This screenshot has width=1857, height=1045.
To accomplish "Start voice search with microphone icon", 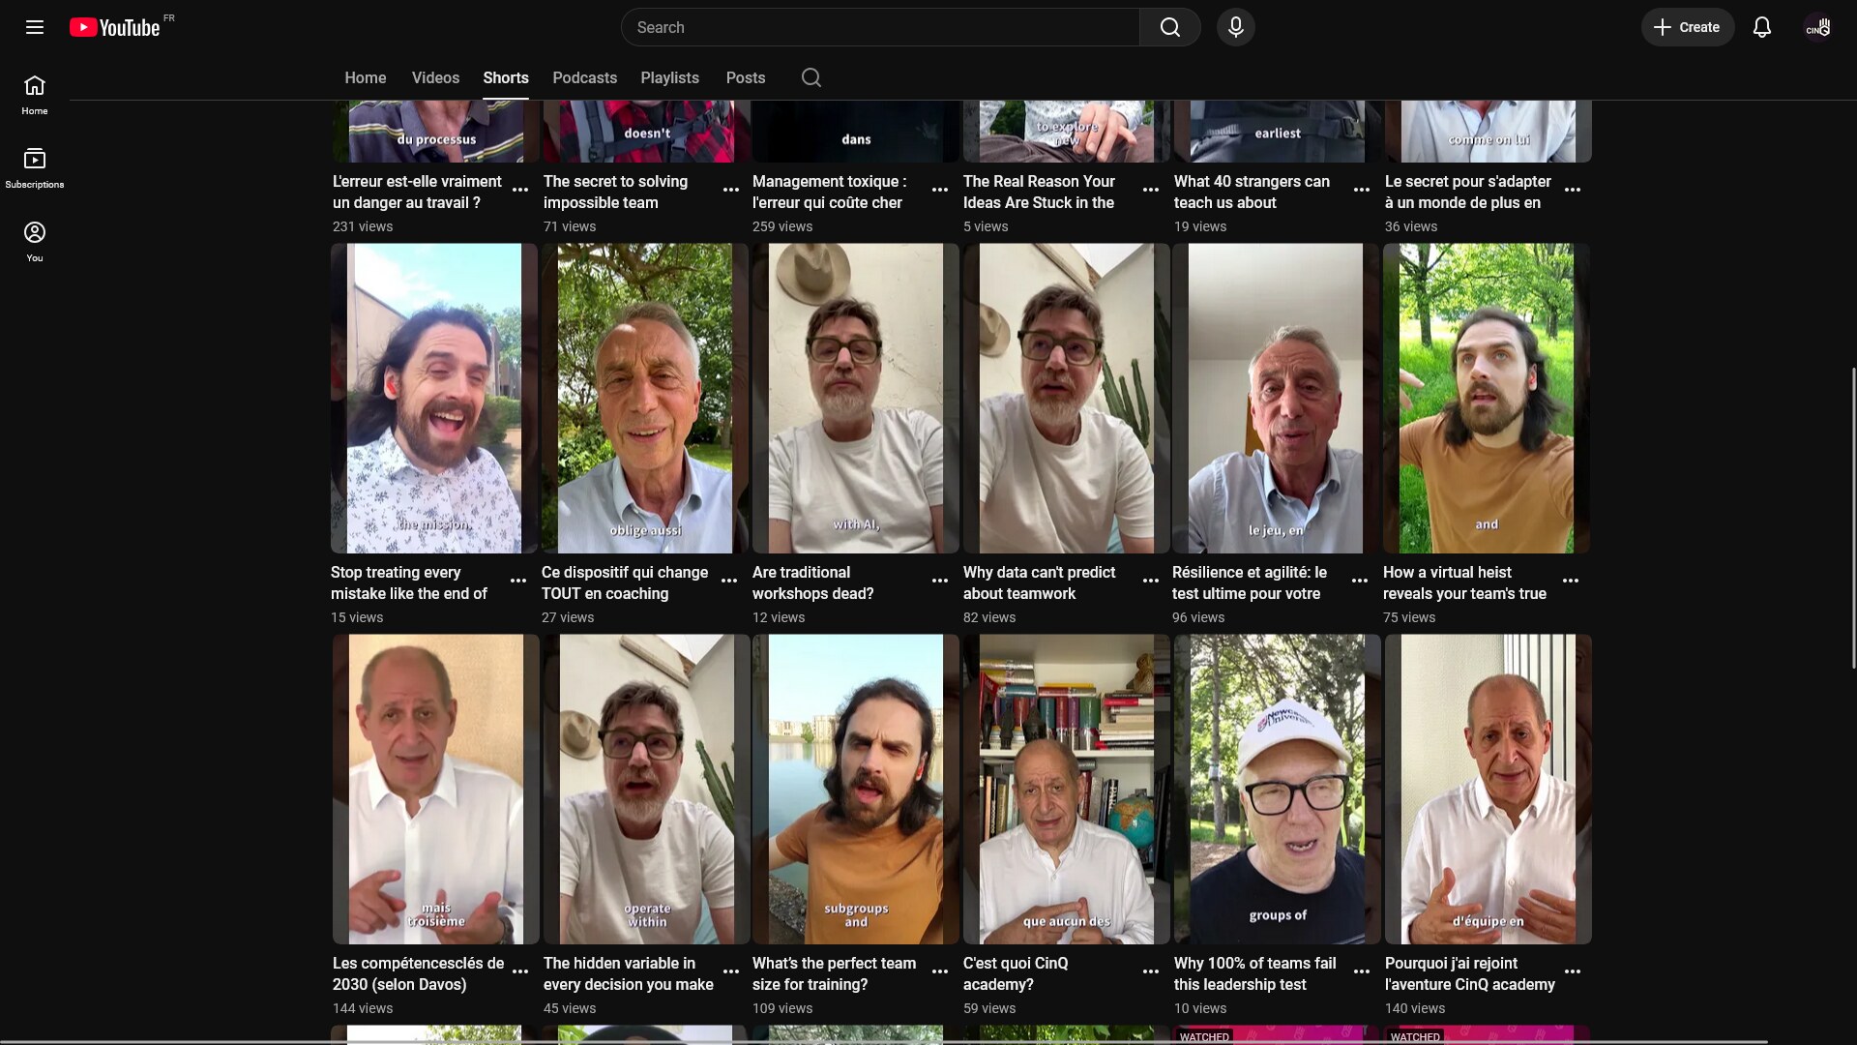I will (x=1235, y=27).
